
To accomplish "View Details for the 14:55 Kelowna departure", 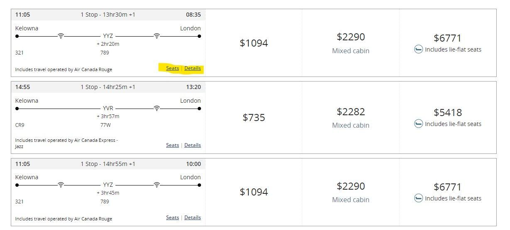I will pos(193,145).
